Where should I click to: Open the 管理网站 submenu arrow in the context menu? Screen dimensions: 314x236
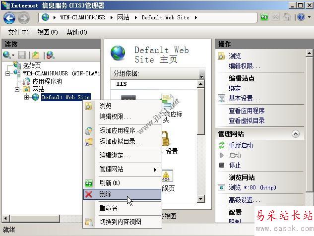click(155, 170)
